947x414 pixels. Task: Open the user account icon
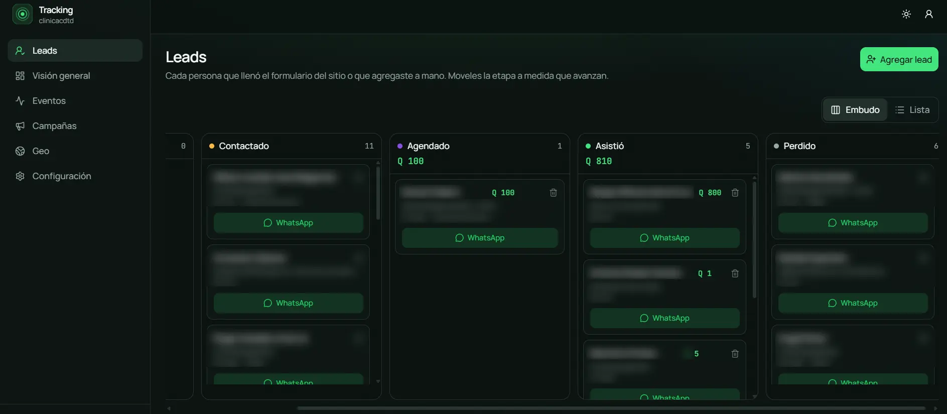(x=929, y=14)
